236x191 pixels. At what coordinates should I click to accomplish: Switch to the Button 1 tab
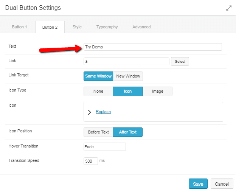coord(19,27)
